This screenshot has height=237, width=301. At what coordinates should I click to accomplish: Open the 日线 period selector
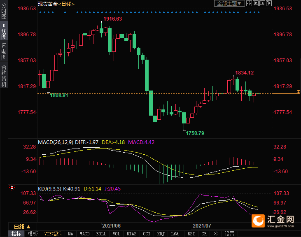[x=22, y=227]
